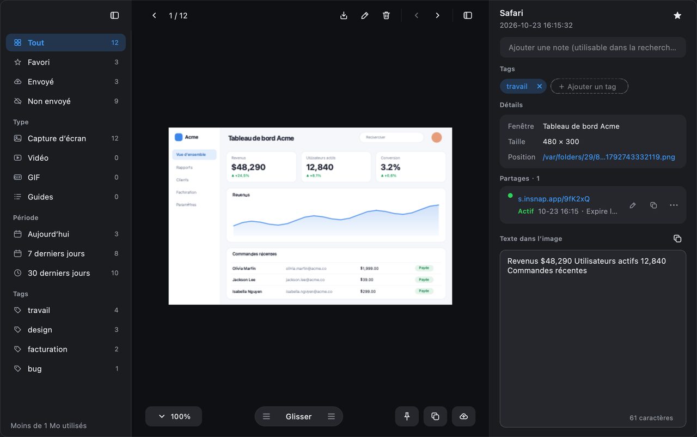Select the Envoyé filter

(66, 82)
